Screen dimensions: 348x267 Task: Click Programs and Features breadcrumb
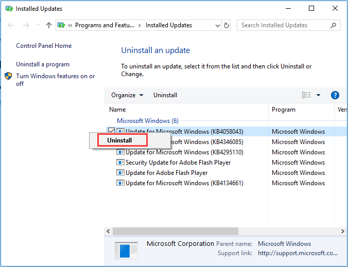(x=105, y=25)
